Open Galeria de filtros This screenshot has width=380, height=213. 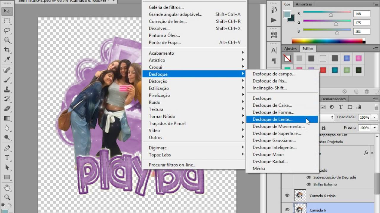click(194, 7)
